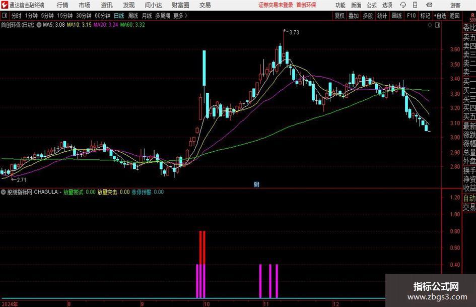
Task: Click the 叠加 overlay button
Action: pos(354,16)
